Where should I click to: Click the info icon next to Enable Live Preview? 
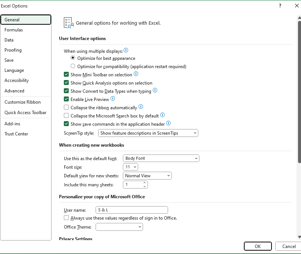click(x=112, y=98)
